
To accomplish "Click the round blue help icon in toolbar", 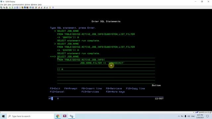I will (x=53, y=8).
